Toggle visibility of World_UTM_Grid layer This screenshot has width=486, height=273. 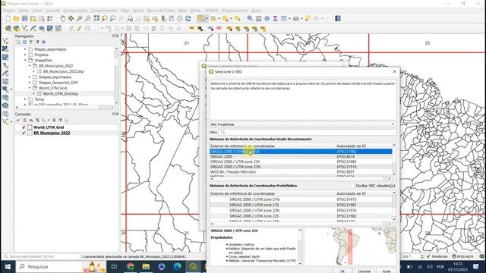click(24, 127)
